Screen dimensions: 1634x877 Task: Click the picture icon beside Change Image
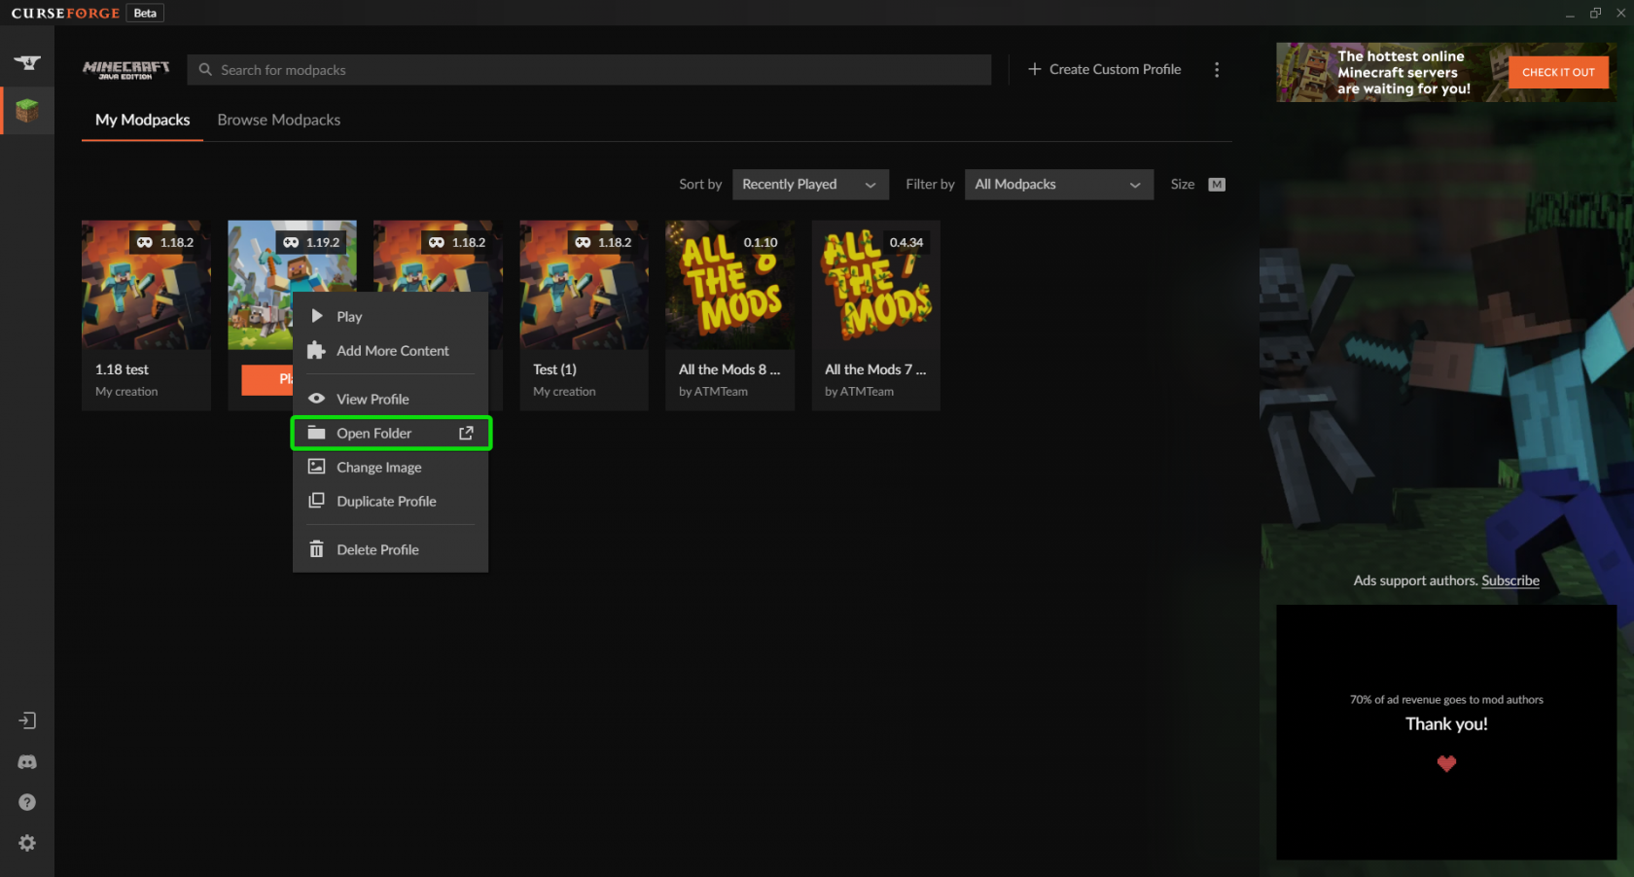(x=316, y=467)
